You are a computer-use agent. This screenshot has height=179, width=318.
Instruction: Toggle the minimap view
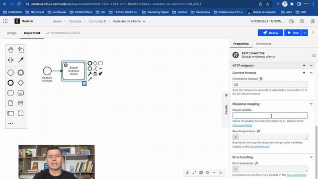tap(201, 173)
